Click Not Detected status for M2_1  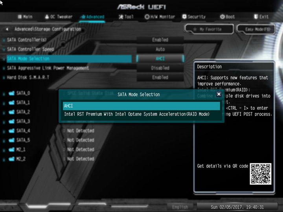(x=81, y=150)
